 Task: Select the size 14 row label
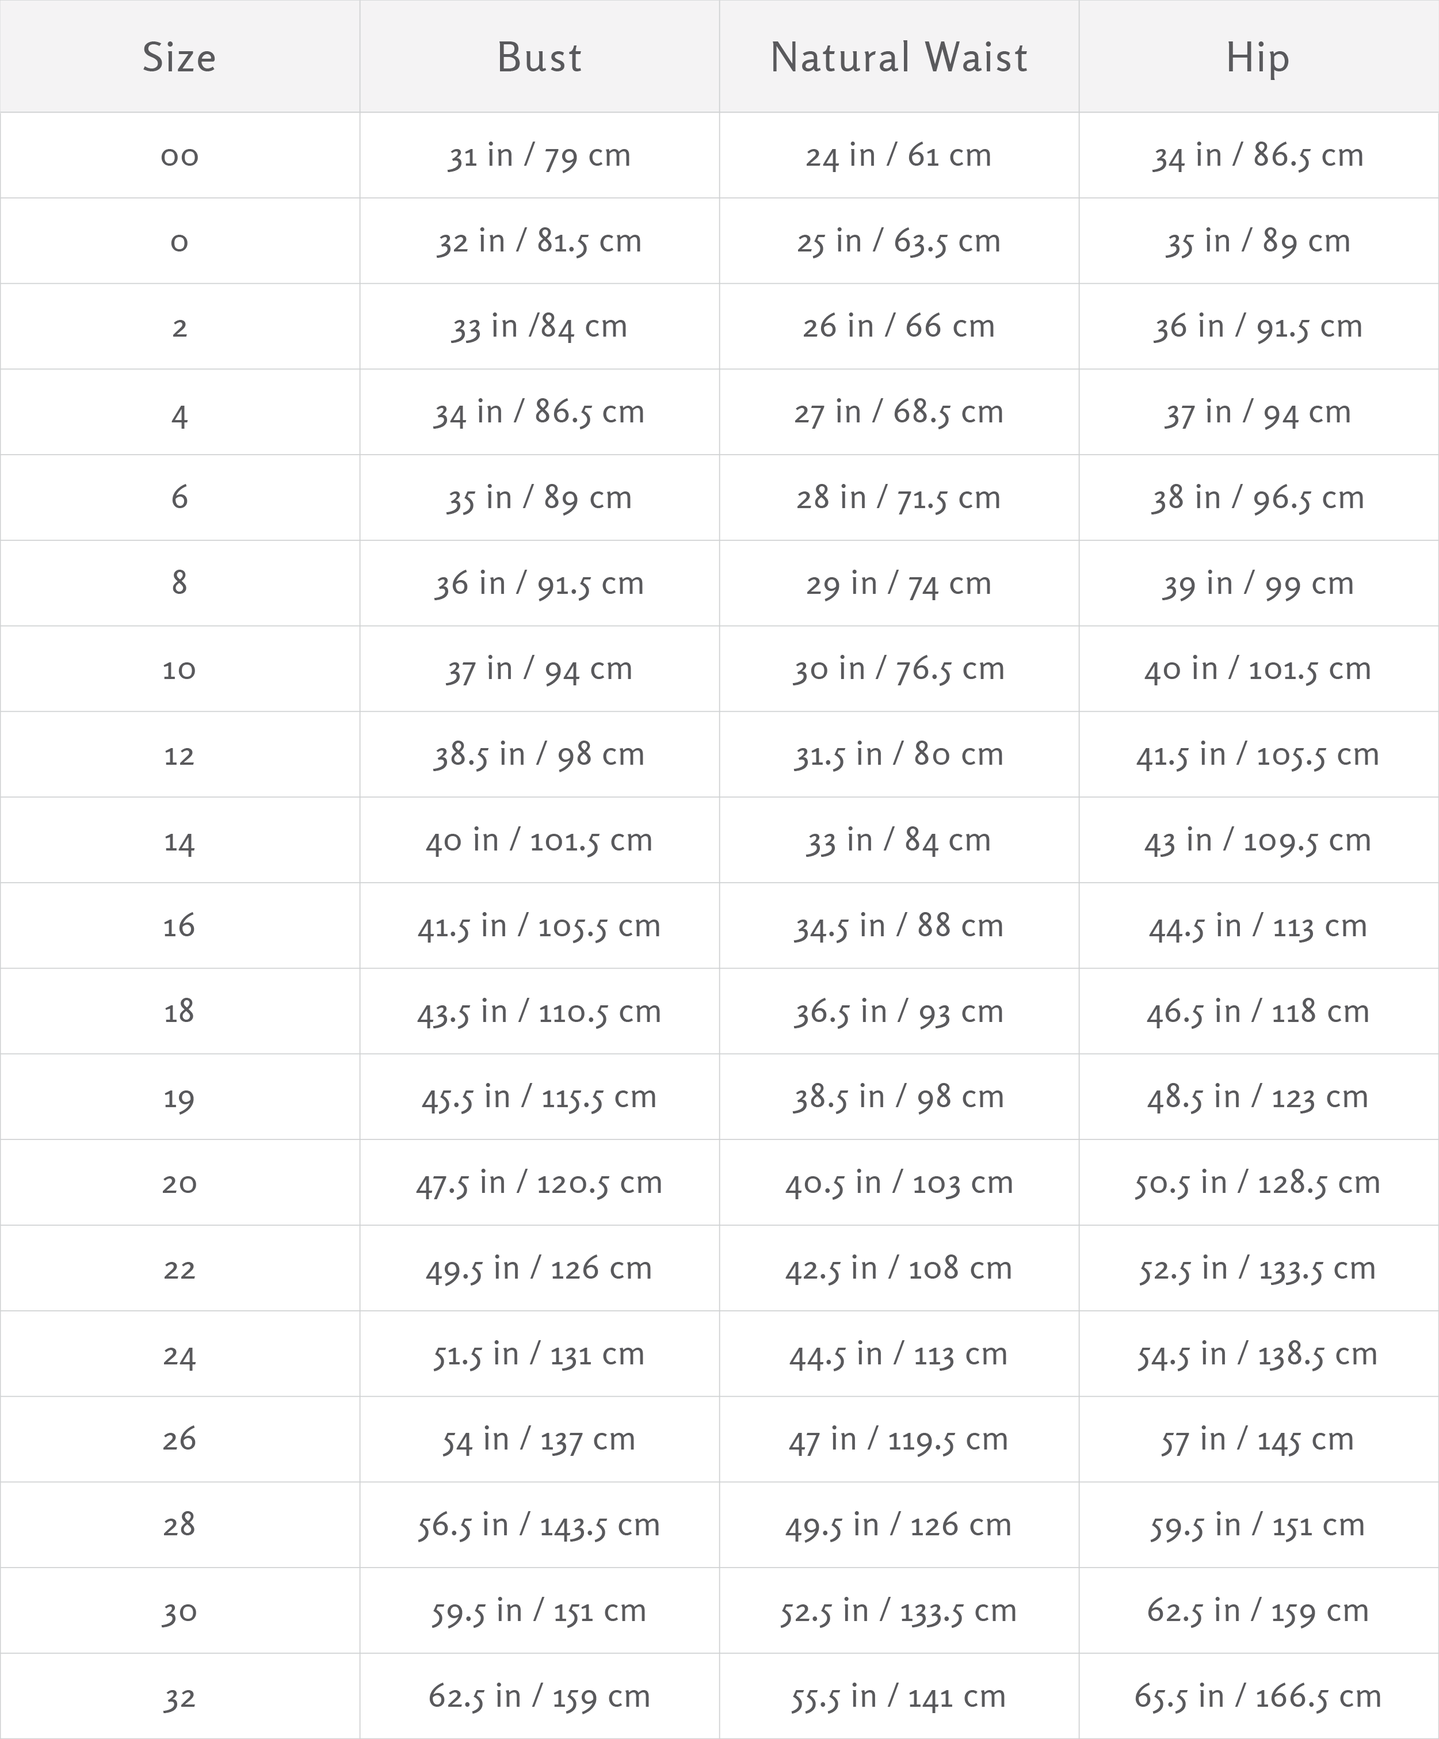179,841
